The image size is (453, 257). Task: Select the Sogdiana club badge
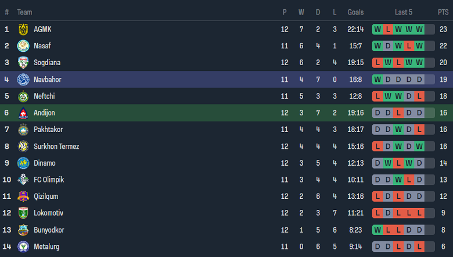tap(23, 63)
